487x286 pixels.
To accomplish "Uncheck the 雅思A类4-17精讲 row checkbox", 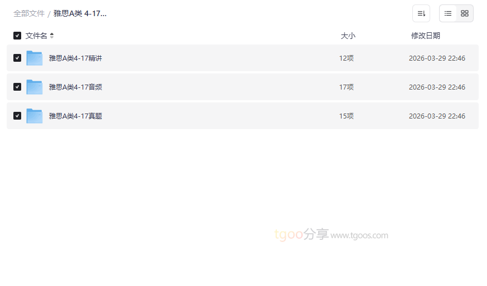I will tap(17, 58).
